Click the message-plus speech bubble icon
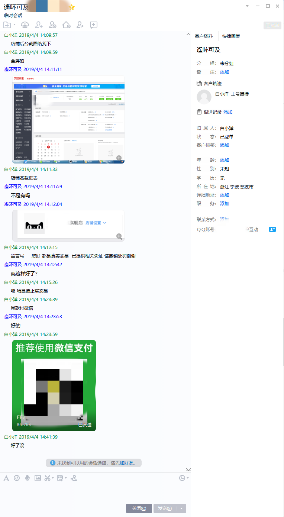 94,25
